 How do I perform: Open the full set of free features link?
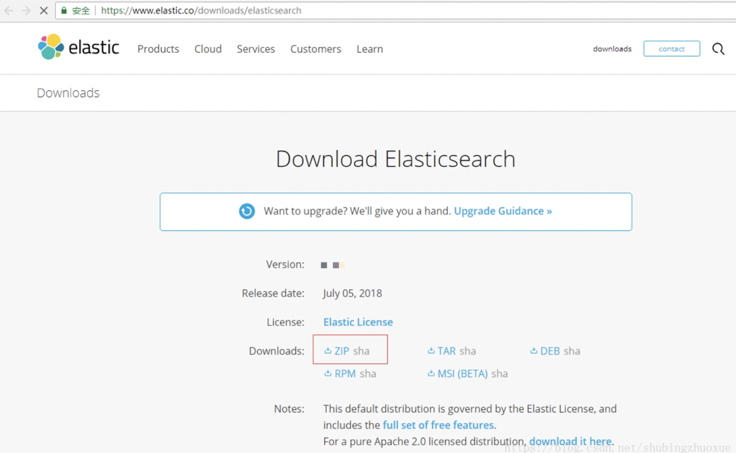[438, 425]
